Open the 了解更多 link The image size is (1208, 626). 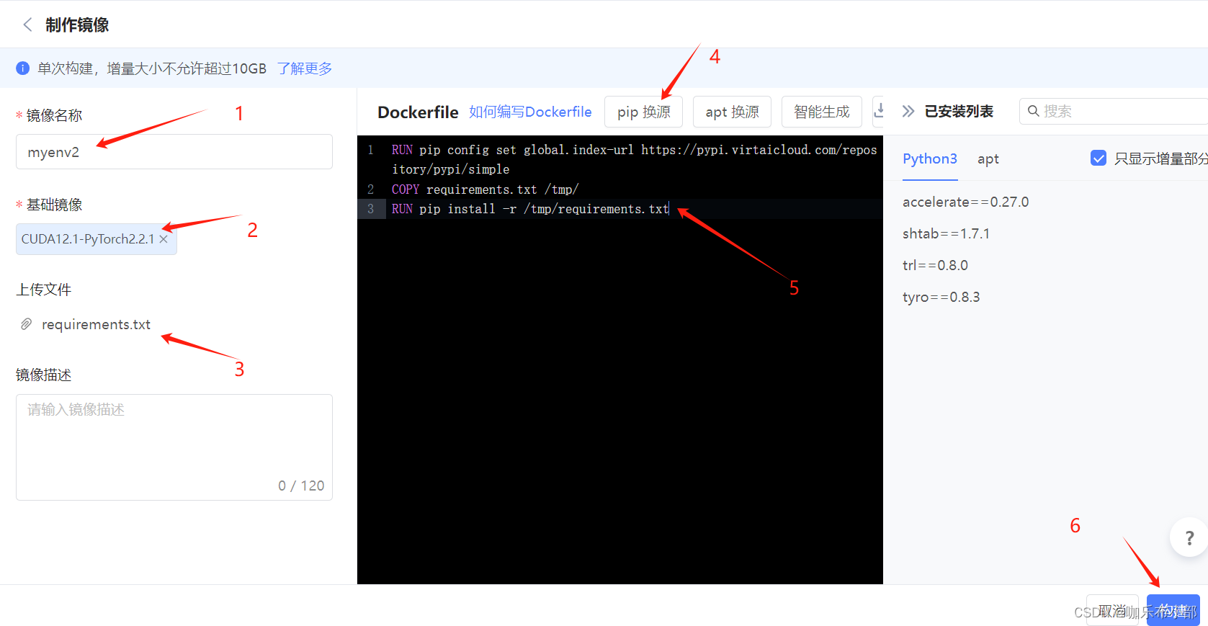[x=305, y=68]
